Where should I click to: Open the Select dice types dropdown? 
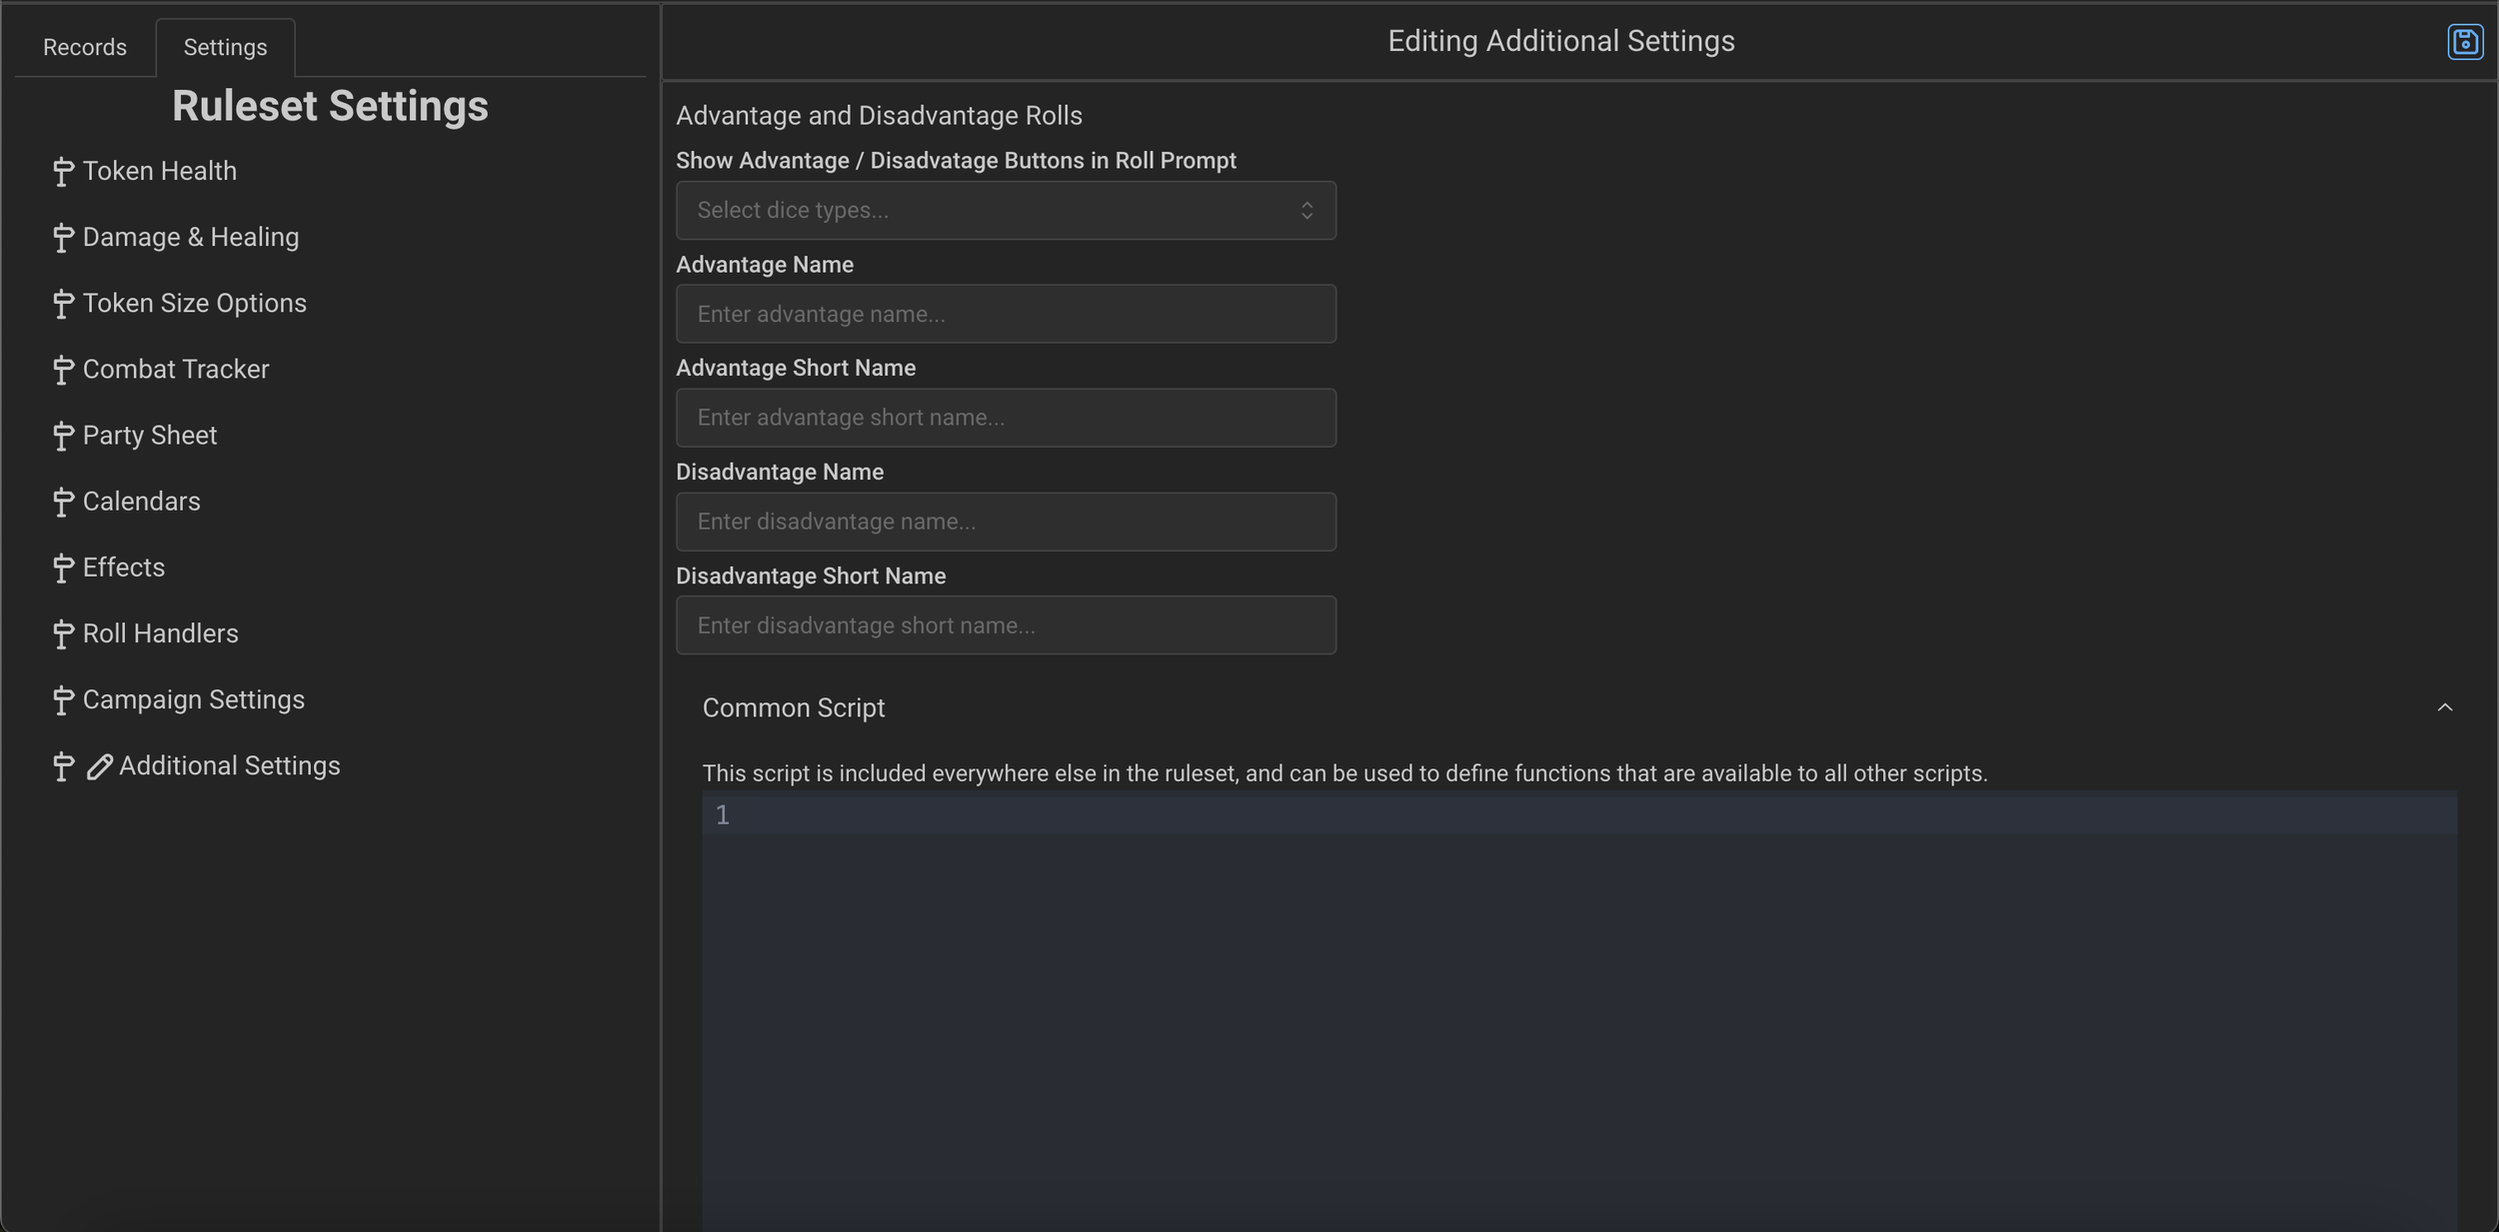coord(1005,210)
